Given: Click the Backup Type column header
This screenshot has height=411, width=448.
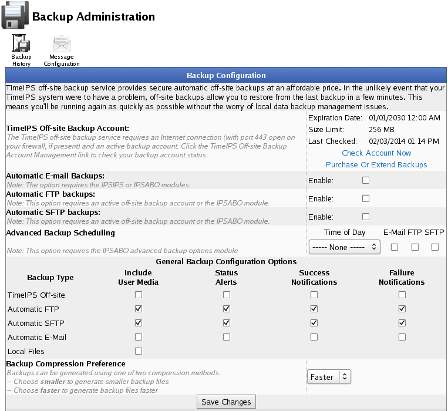Looking at the screenshot, I should 50,277.
